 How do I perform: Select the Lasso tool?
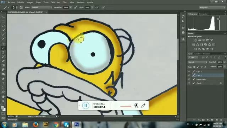tap(3, 26)
